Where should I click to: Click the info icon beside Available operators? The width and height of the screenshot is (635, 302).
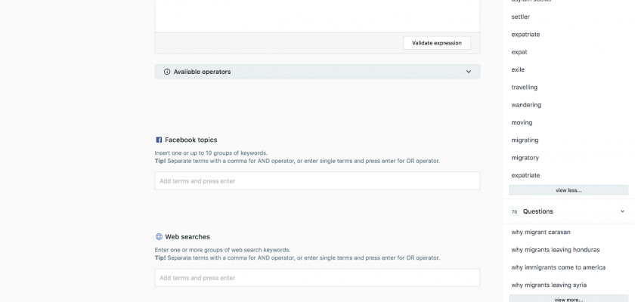pyautogui.click(x=167, y=72)
